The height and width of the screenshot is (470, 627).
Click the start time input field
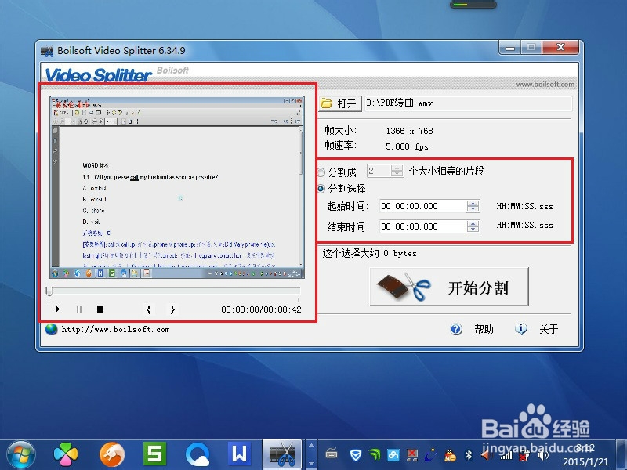(x=423, y=206)
